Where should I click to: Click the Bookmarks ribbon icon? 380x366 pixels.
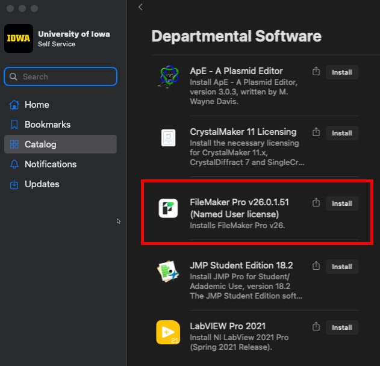point(14,125)
